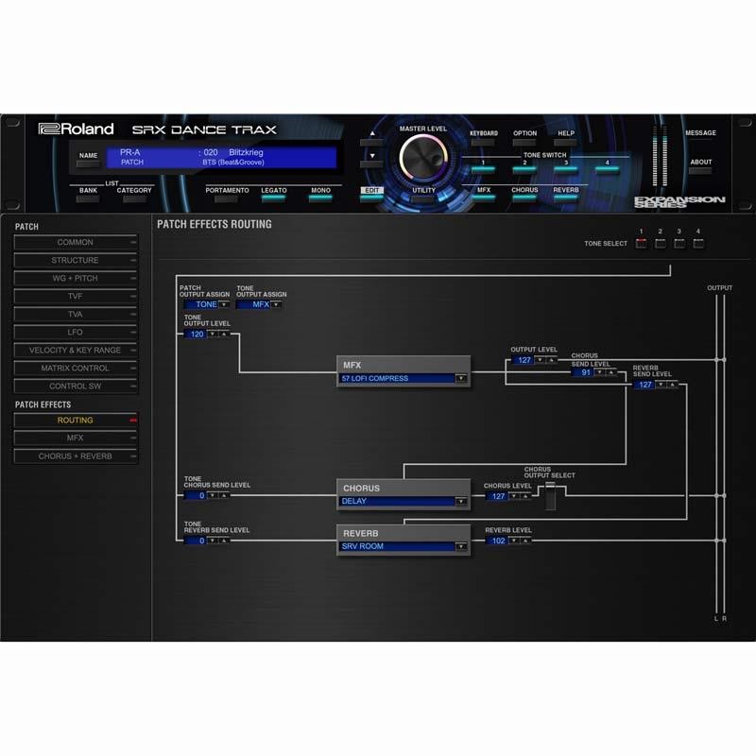Open the Utility menu

423,198
